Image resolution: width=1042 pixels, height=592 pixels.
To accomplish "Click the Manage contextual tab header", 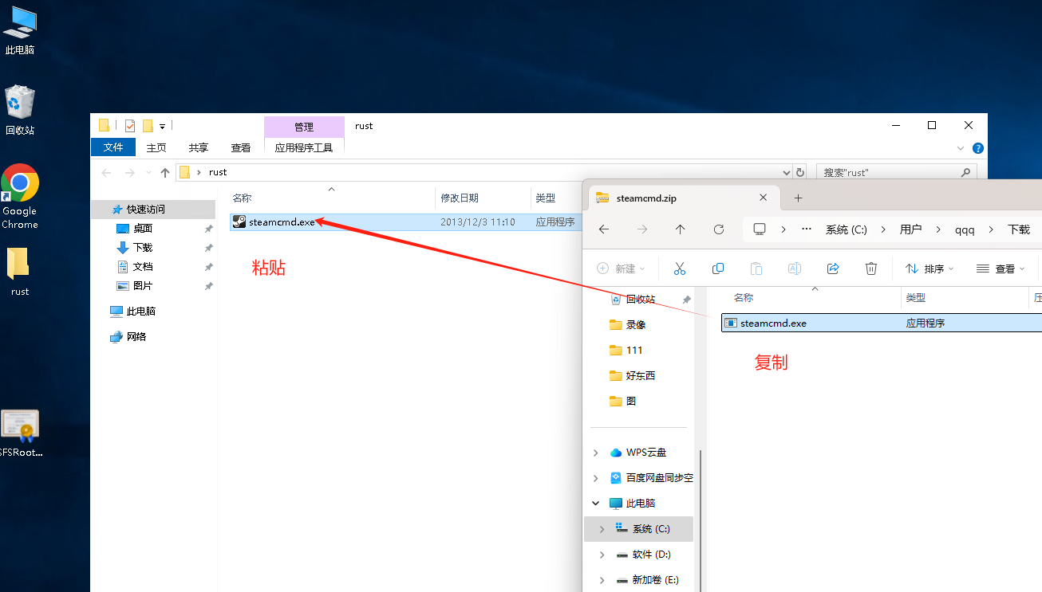I will [x=304, y=127].
